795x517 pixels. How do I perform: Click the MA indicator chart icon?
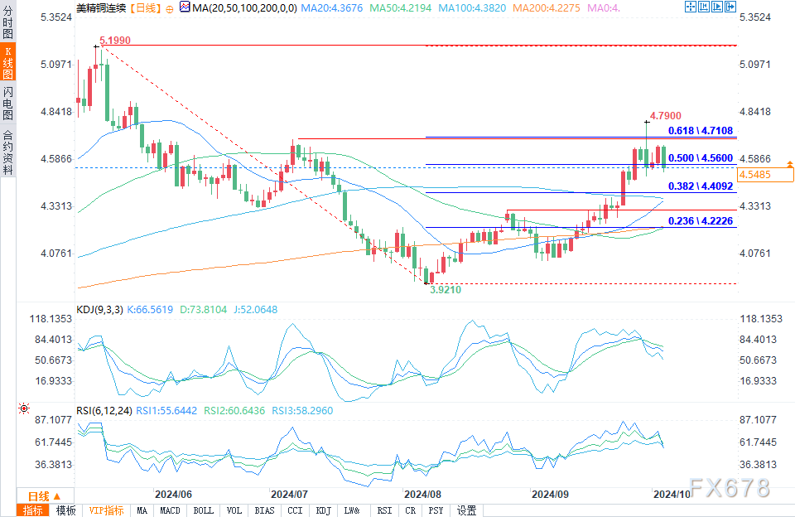point(185,7)
